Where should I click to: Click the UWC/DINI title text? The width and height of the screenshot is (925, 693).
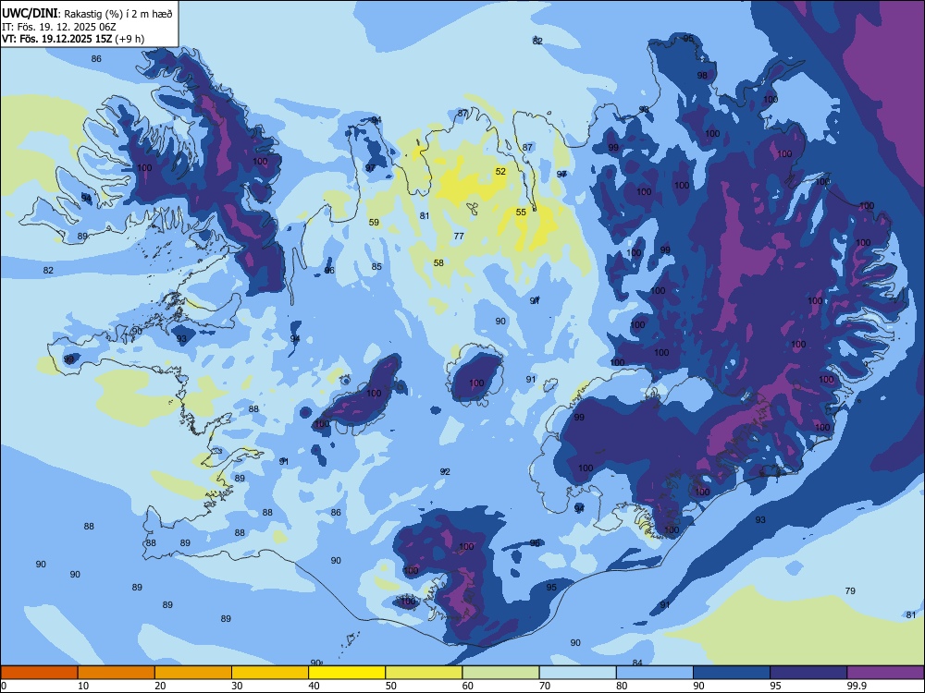(30, 13)
